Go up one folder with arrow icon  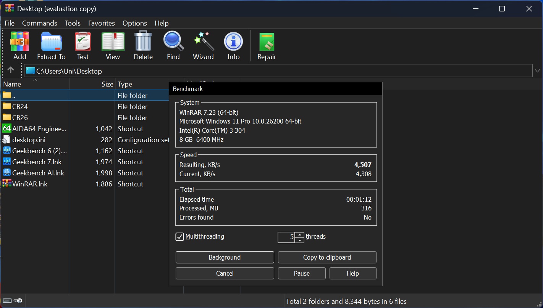tap(11, 70)
